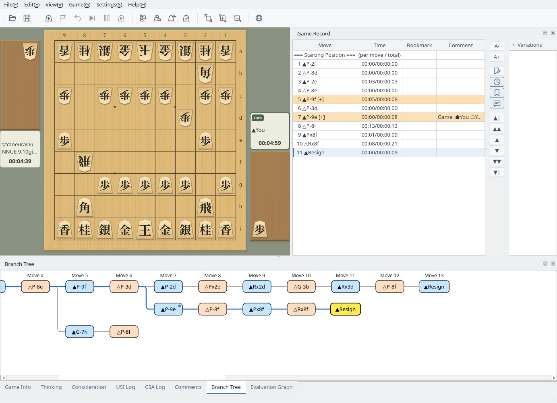The height and width of the screenshot is (403, 557).
Task: Click the start game piece icon in toolbar
Action: point(49,18)
